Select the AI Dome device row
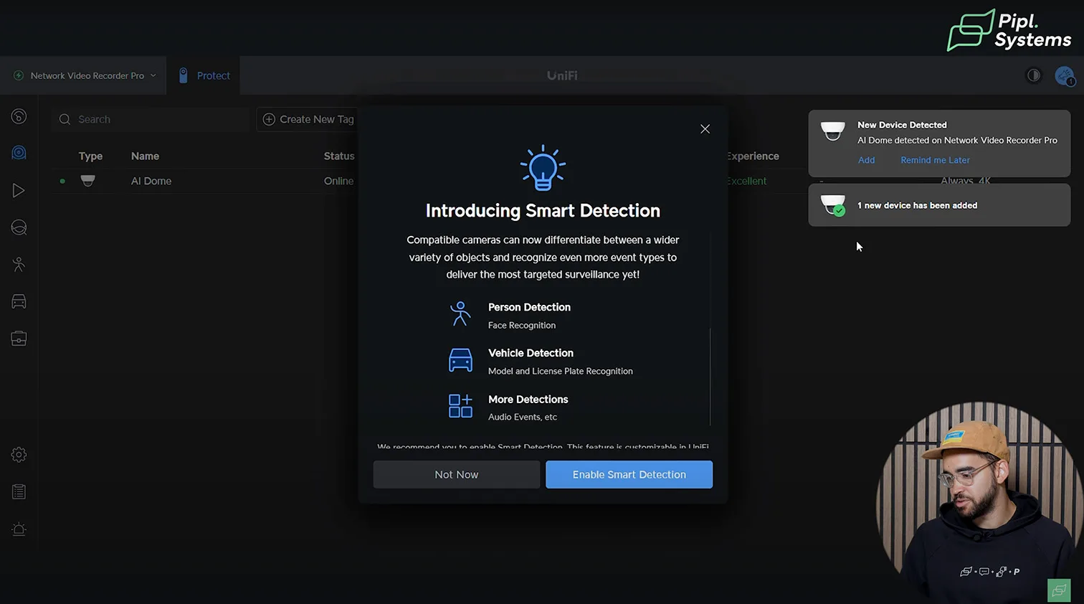Viewport: 1084px width, 604px height. [151, 181]
